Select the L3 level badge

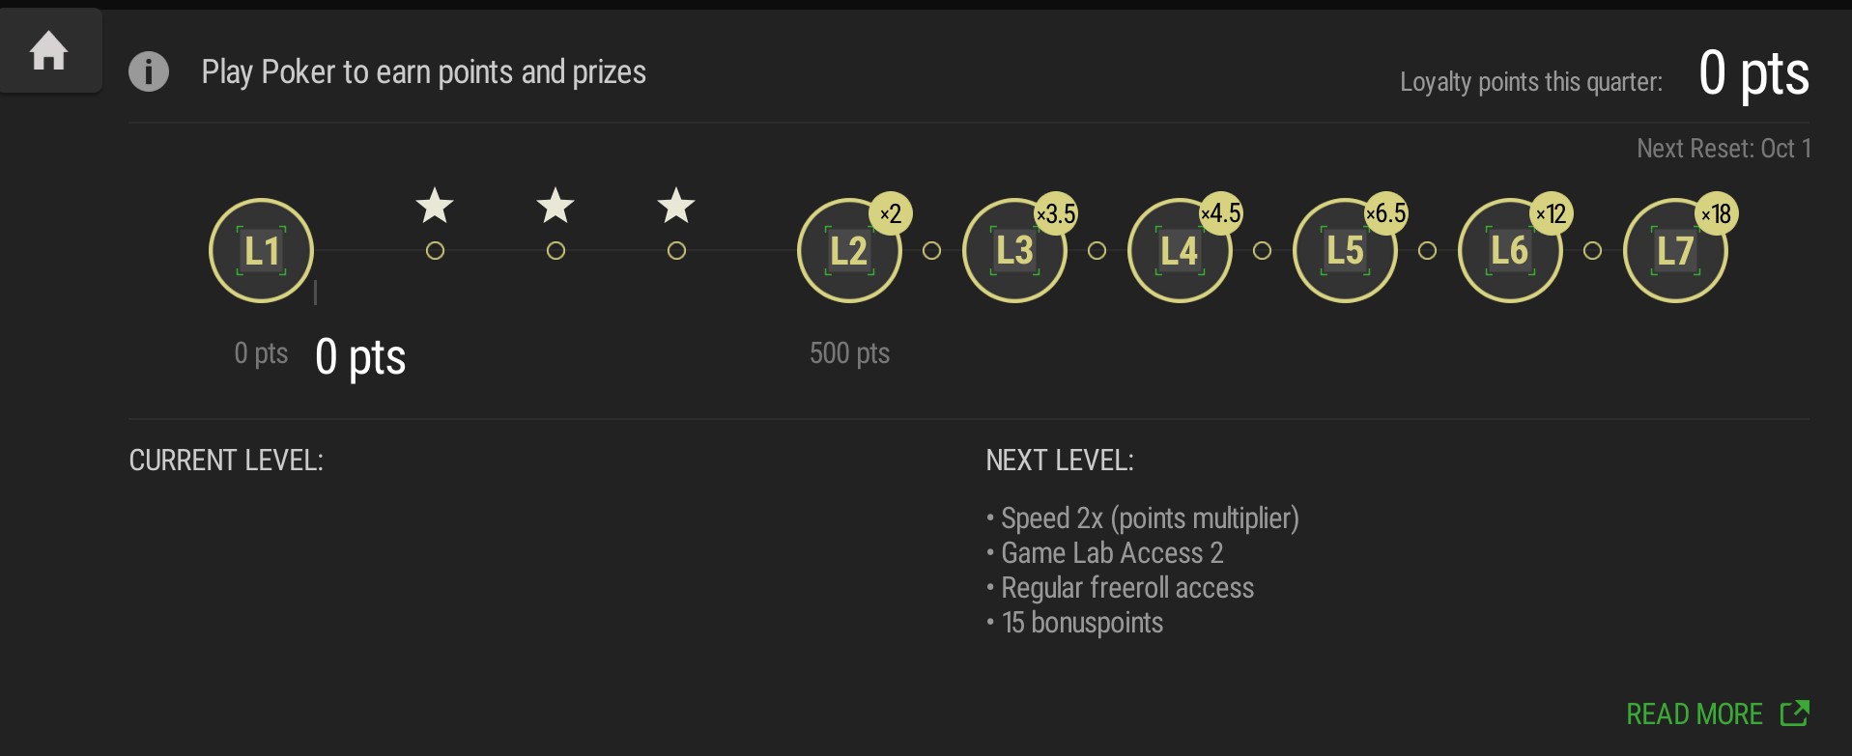click(x=1013, y=251)
